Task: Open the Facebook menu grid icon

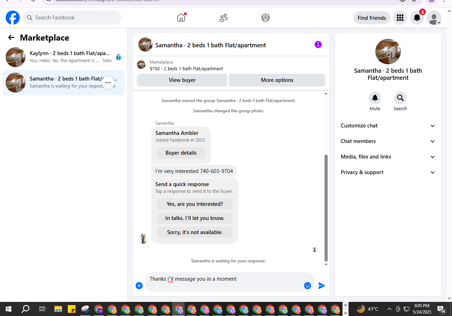Action: click(400, 18)
